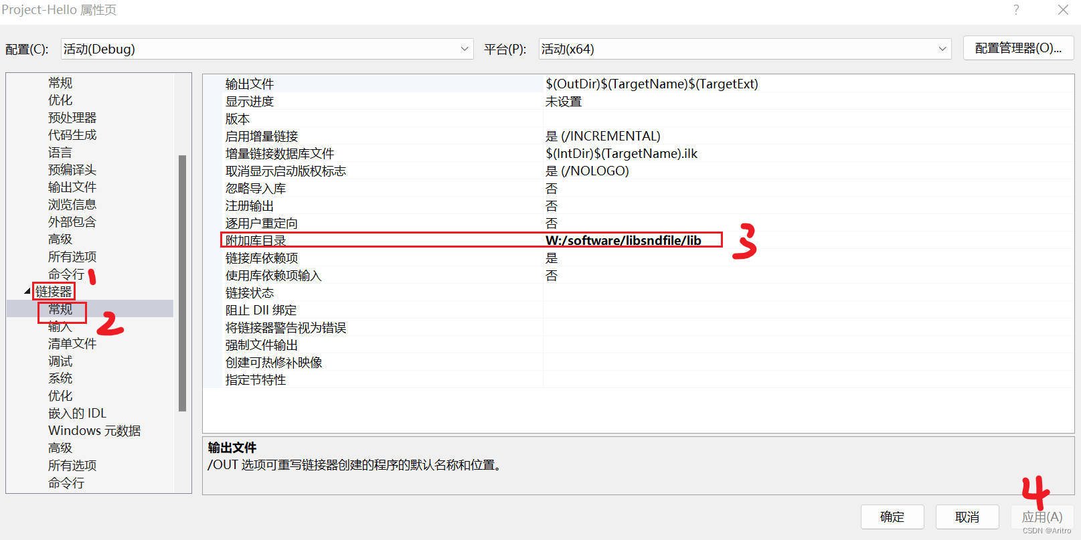Select Windows 元数据 in the tree
1081x540 pixels.
(x=94, y=431)
